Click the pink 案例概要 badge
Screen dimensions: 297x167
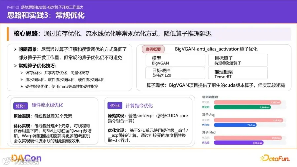[x=153, y=49]
